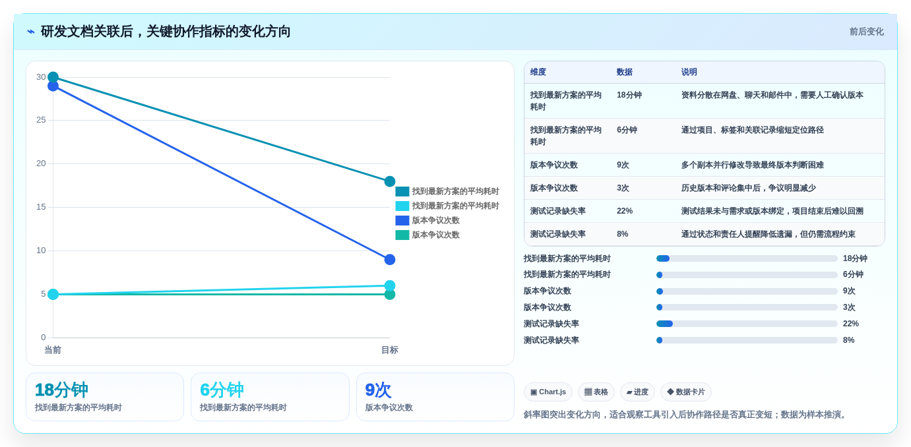The image size is (911, 447).
Task: Click the table cell 9次
Action: point(623,165)
